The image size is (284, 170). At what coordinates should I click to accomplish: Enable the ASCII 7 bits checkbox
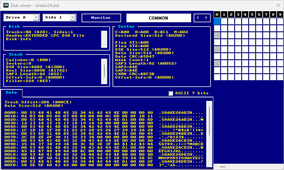pyautogui.click(x=171, y=93)
